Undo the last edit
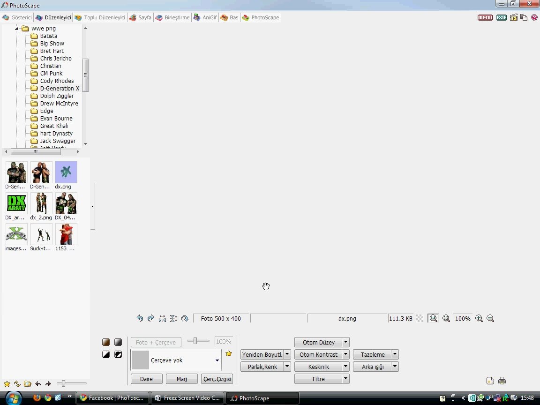Screen dimensions: 540x405 140,318
